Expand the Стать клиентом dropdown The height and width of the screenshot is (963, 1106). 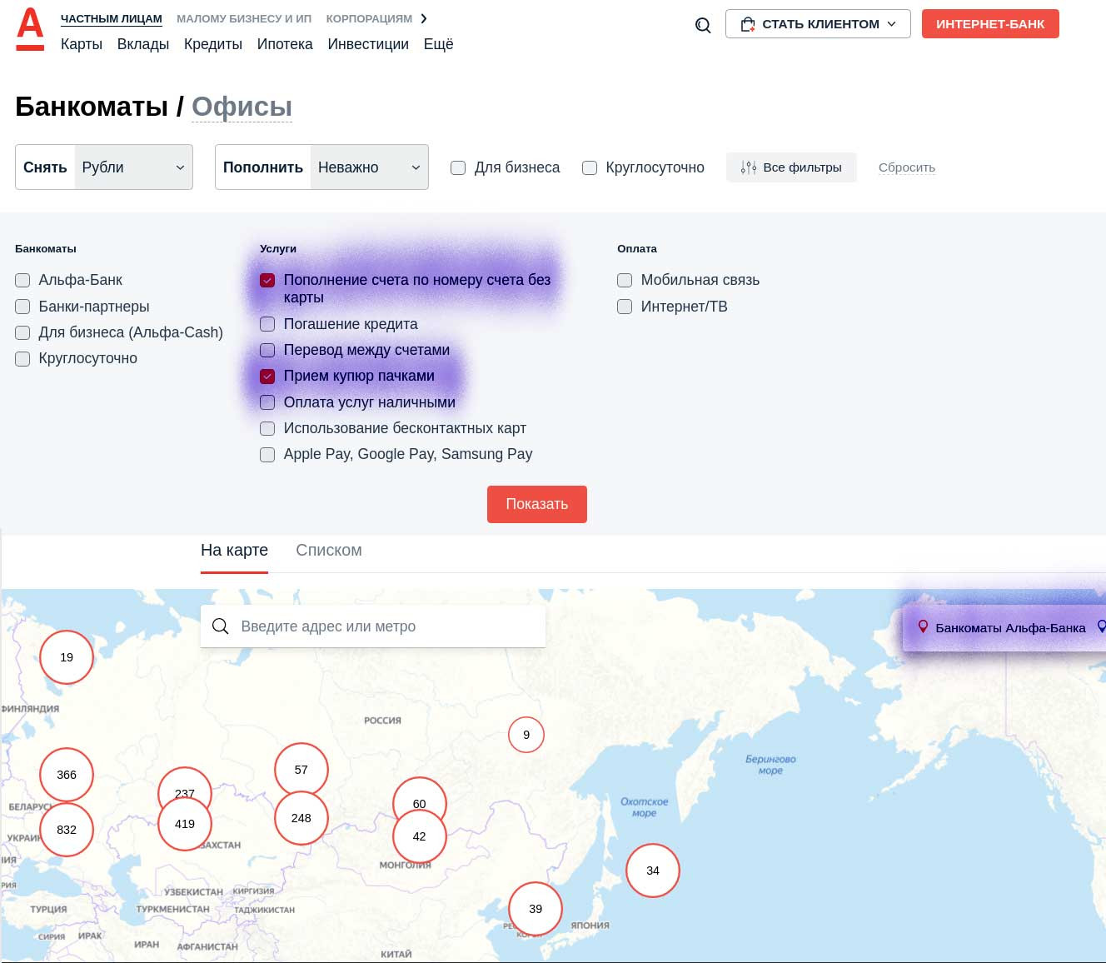coord(818,24)
